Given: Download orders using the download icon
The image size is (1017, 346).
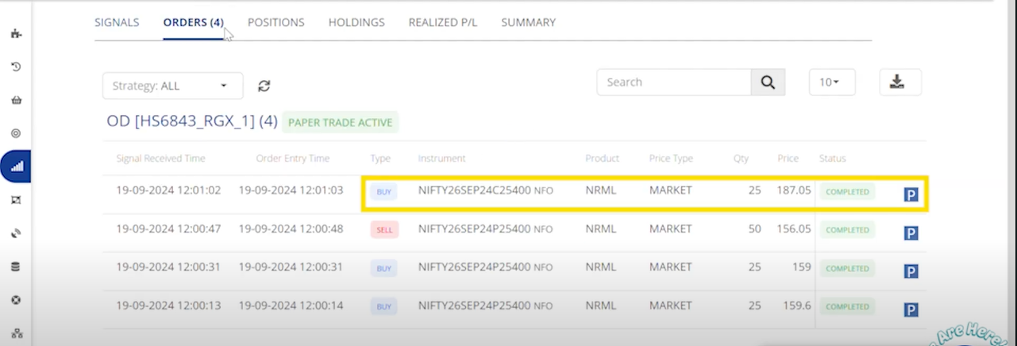Looking at the screenshot, I should pyautogui.click(x=900, y=83).
